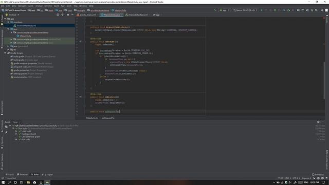The image size is (329, 185).
Task: Open Terminal tool window button
Action: pos(22,175)
